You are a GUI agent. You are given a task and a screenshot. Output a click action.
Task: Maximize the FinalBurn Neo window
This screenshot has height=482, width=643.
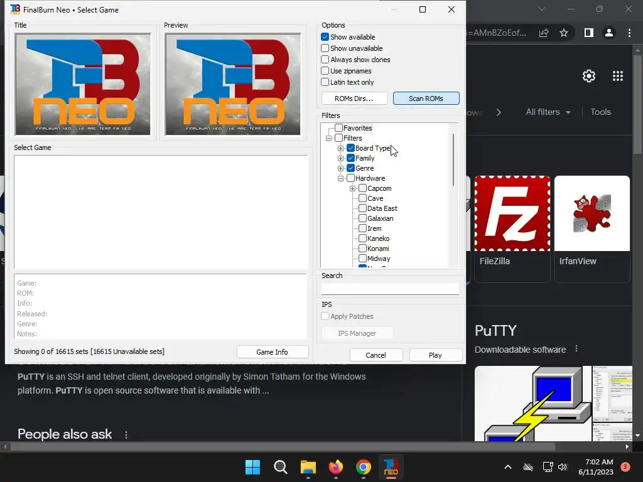[423, 9]
